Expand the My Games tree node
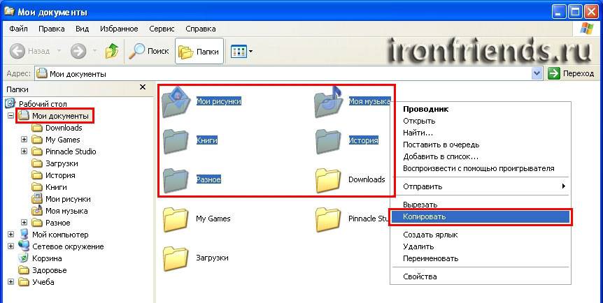603x303 pixels. click(x=24, y=140)
